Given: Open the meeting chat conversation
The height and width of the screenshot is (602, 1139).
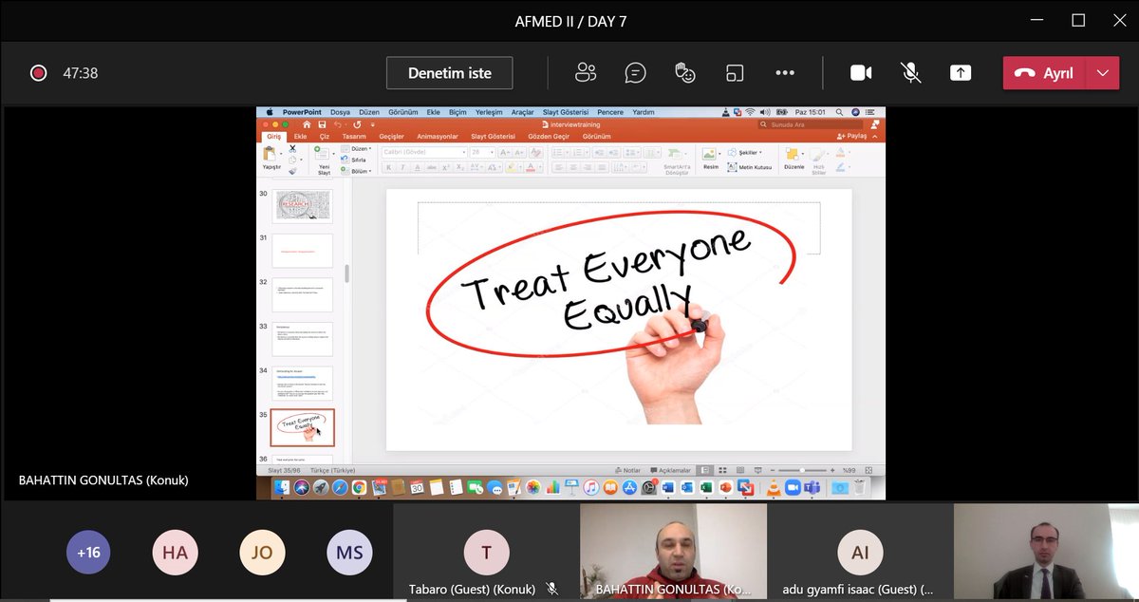Looking at the screenshot, I should pyautogui.click(x=635, y=73).
